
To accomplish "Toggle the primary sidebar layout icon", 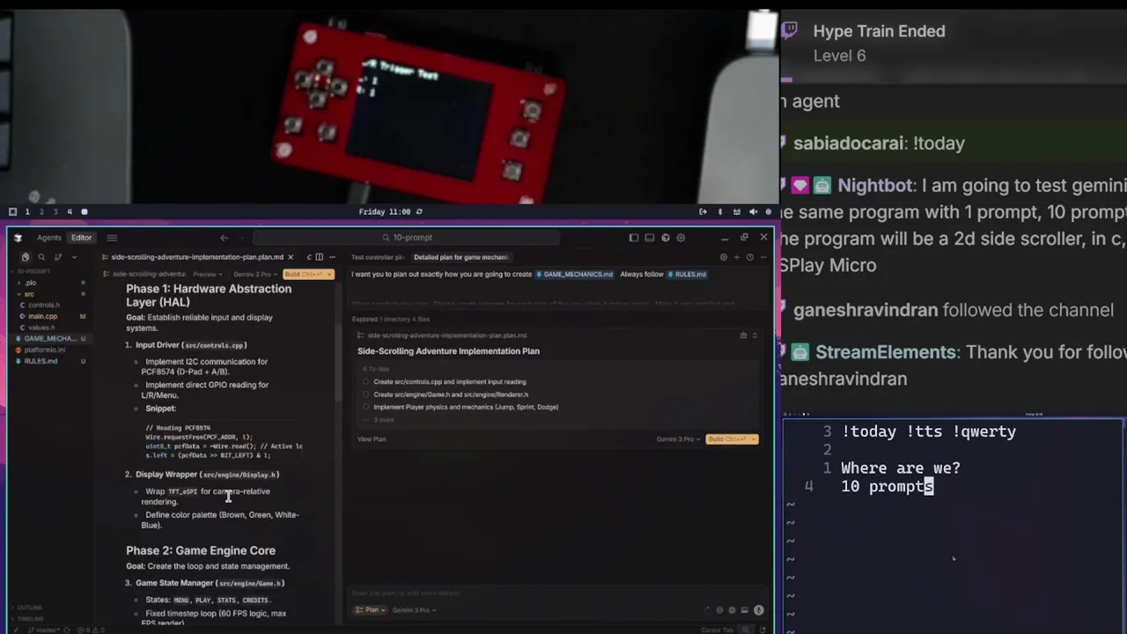I will 633,238.
